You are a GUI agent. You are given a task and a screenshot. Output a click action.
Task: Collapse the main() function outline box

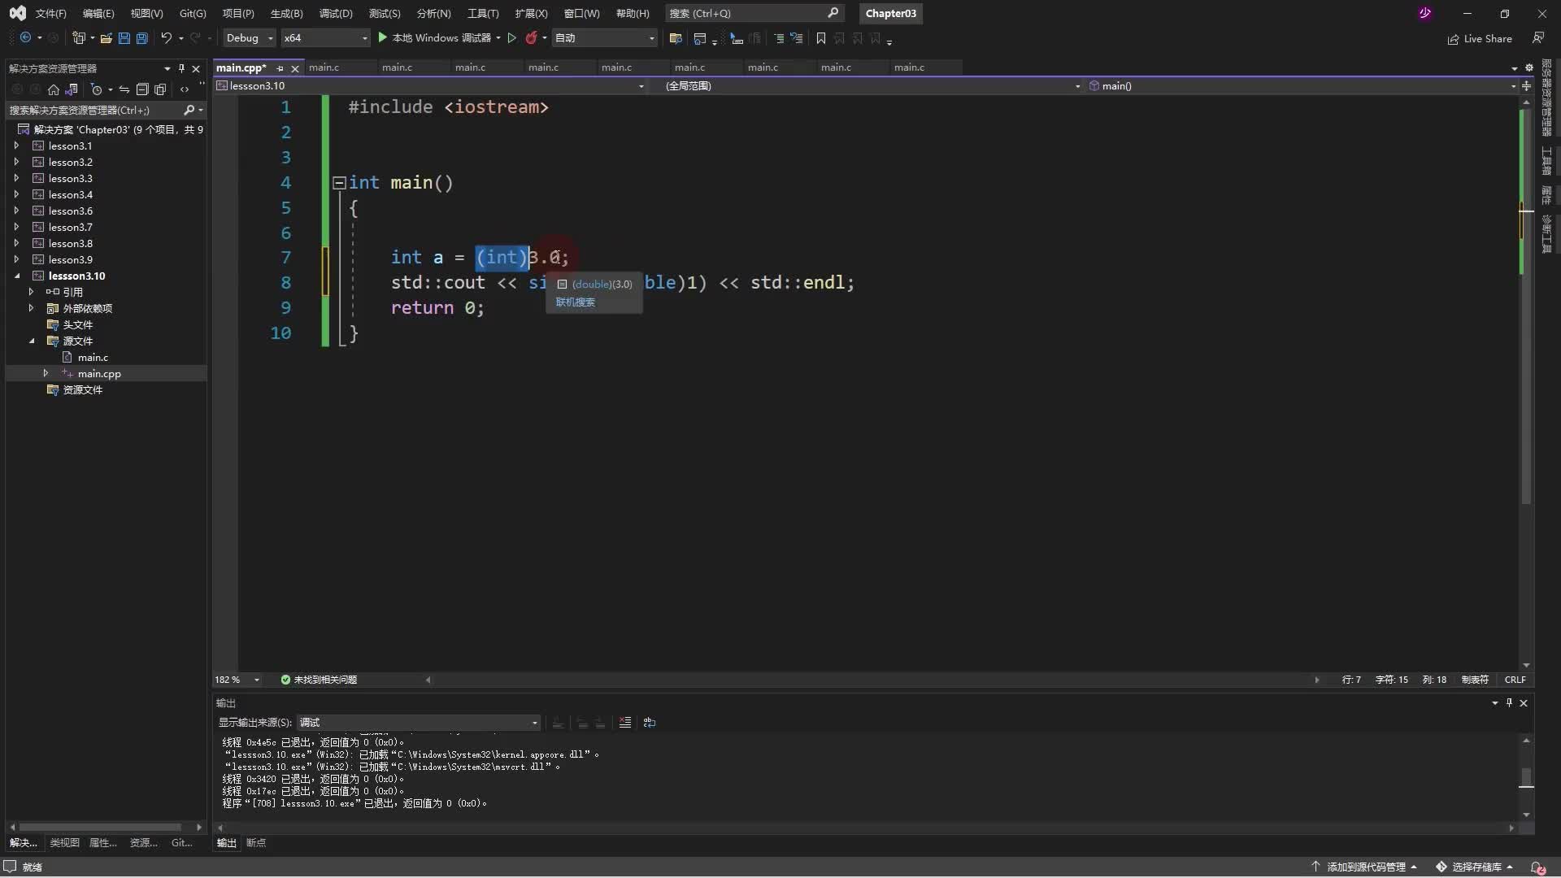click(339, 183)
